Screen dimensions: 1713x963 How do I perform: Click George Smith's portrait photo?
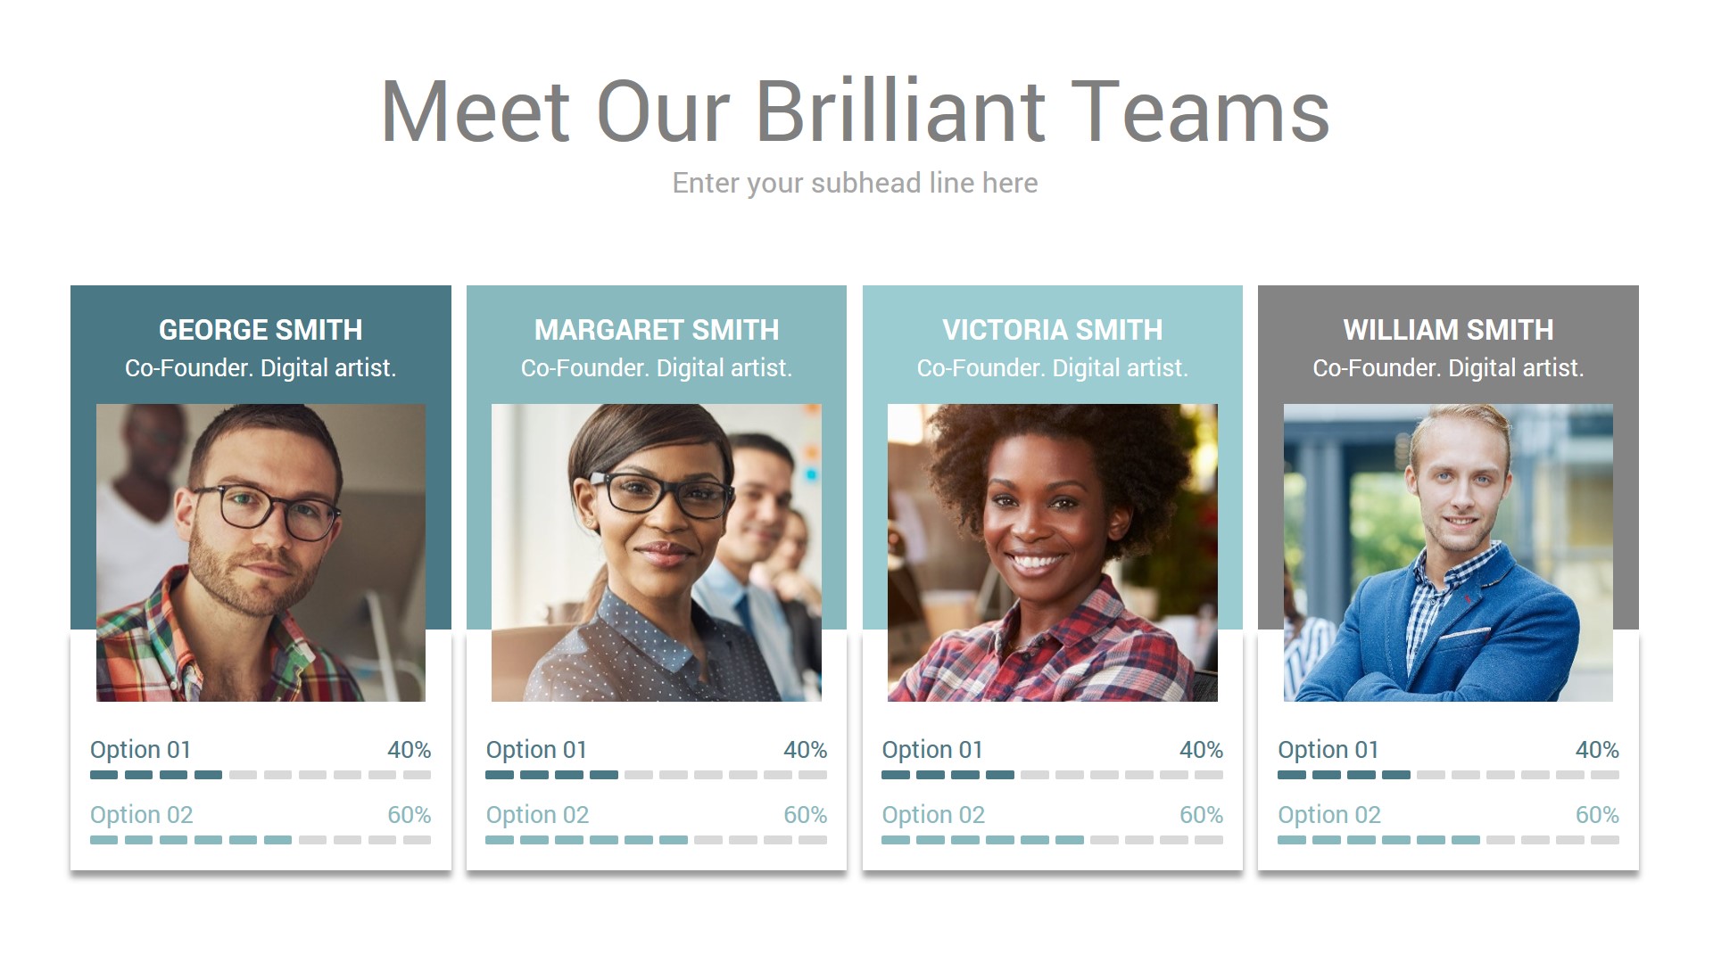[261, 553]
